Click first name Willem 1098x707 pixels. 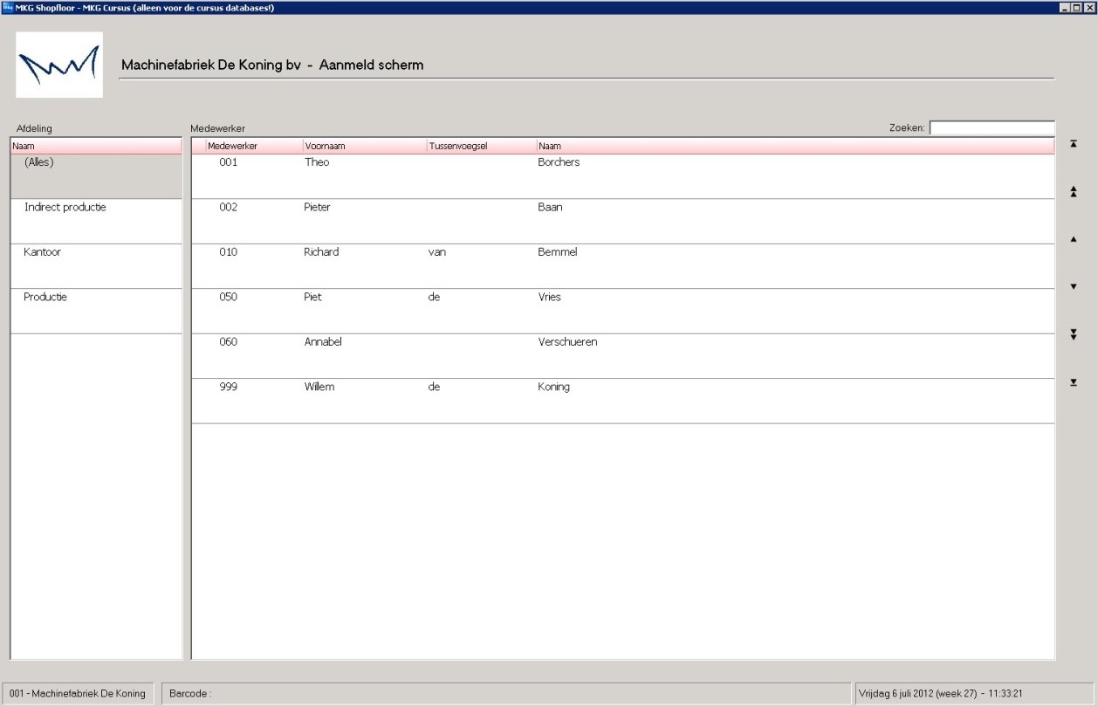click(319, 388)
